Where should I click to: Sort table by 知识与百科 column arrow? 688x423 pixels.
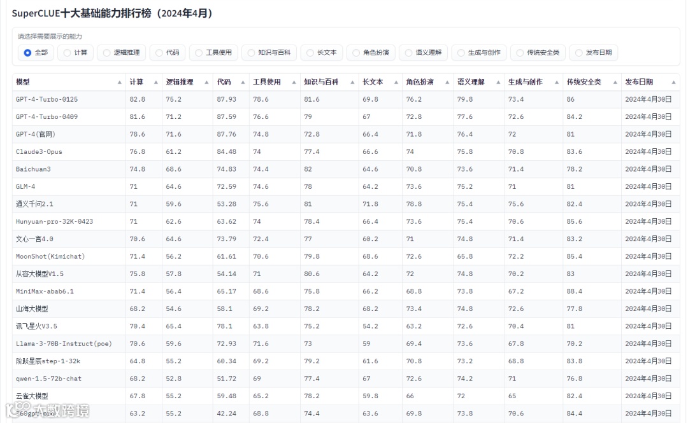coord(352,83)
